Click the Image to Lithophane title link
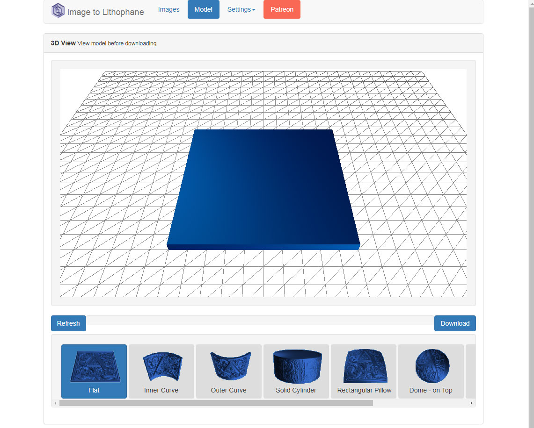The height and width of the screenshot is (428, 534). coord(105,12)
